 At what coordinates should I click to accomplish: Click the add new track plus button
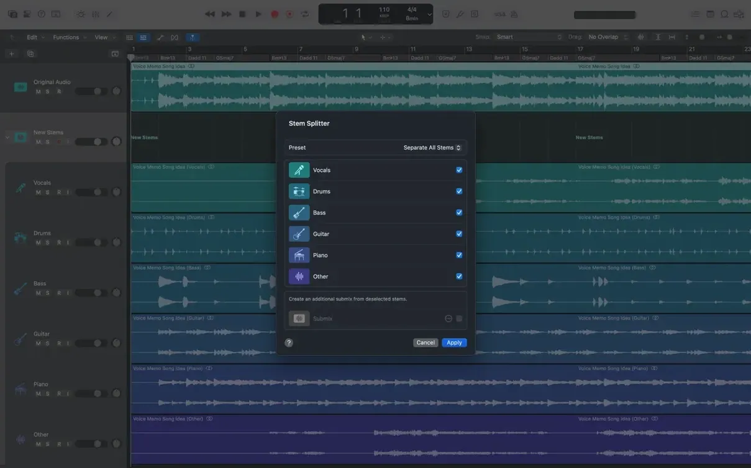(x=11, y=54)
